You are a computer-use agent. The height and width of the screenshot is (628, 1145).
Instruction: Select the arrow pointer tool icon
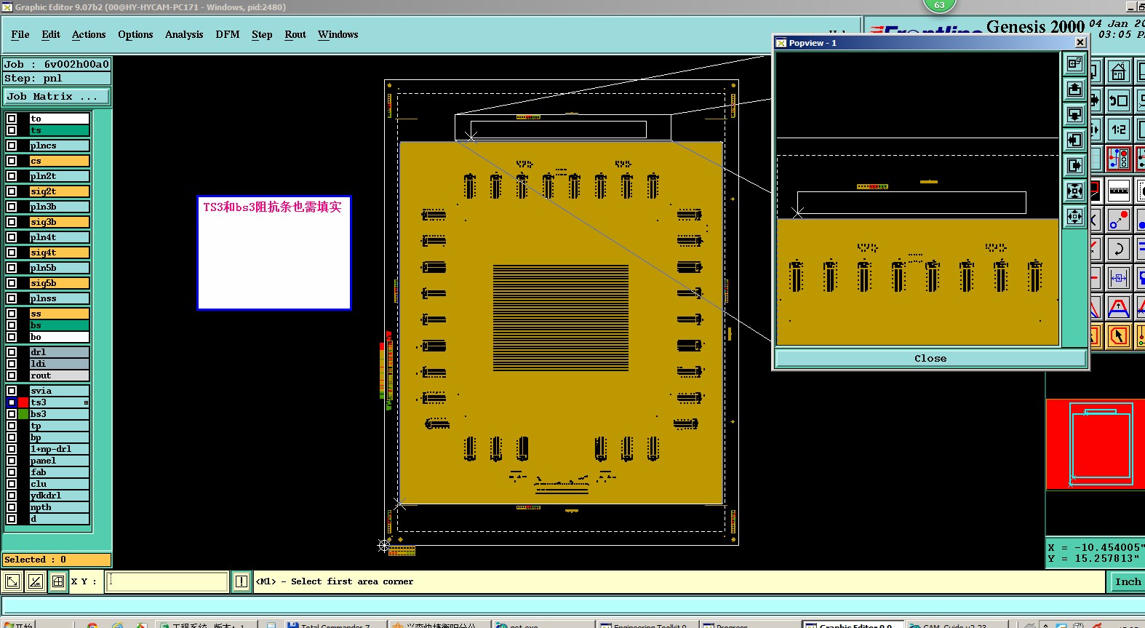point(1119,336)
